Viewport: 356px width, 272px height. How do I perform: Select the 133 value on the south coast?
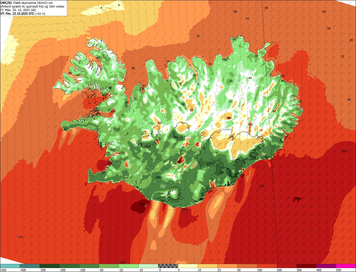(x=163, y=201)
